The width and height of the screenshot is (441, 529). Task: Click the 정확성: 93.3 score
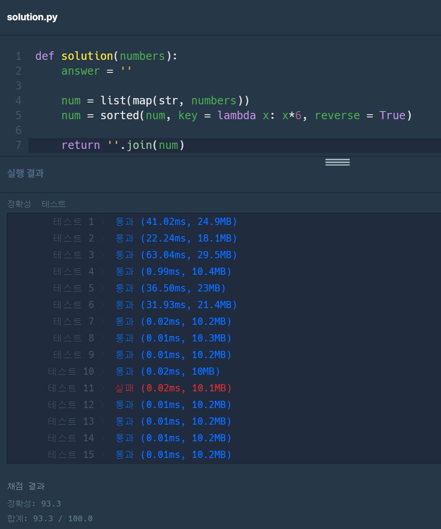(x=34, y=504)
